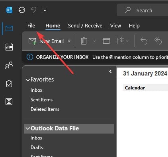Open Customize Quick Access Toolbar dropdown

click(x=45, y=10)
